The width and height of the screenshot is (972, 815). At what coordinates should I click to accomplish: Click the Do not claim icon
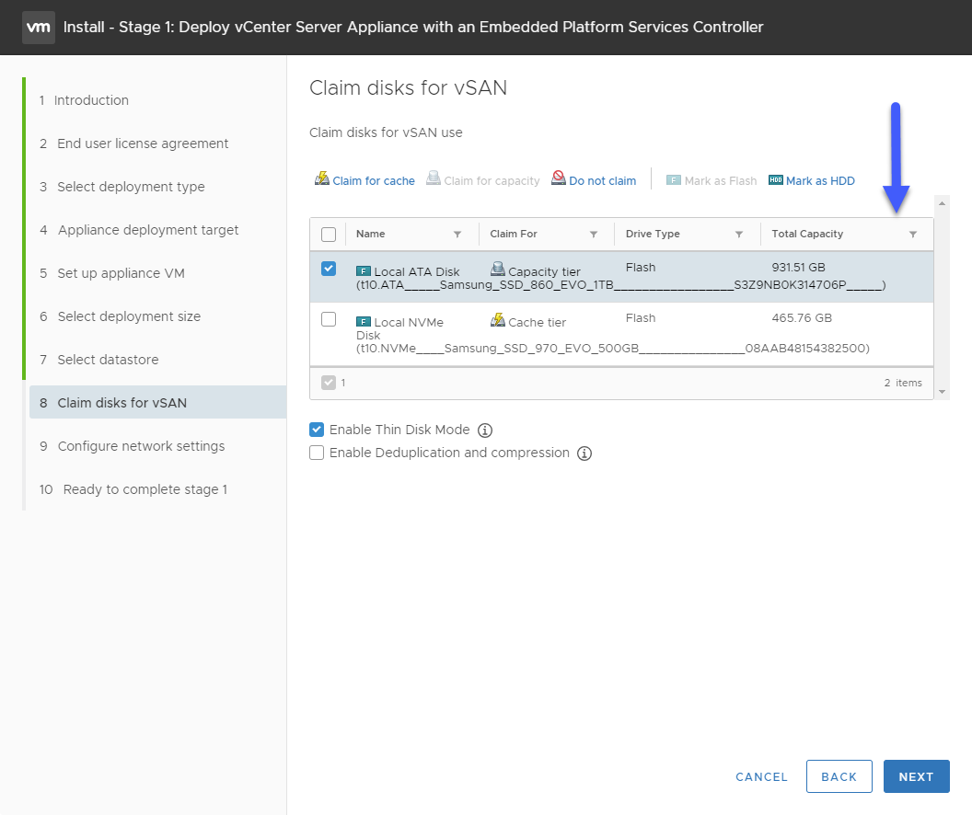559,178
